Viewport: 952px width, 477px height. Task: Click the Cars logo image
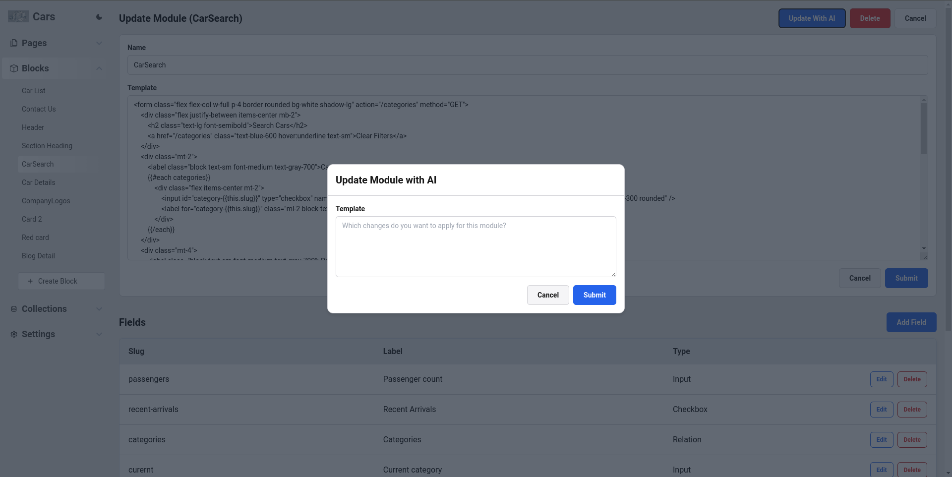coord(18,16)
